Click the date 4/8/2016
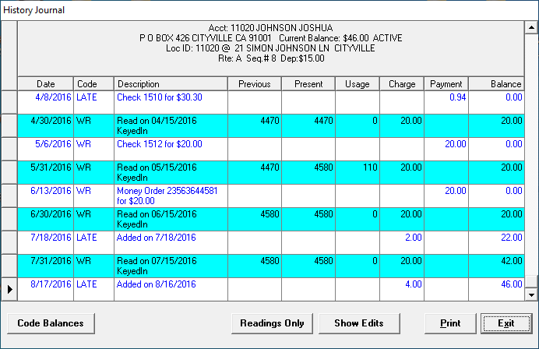539x349 pixels. pyautogui.click(x=53, y=97)
